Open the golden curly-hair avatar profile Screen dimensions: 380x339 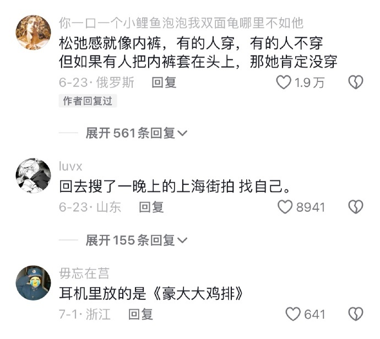click(x=34, y=32)
